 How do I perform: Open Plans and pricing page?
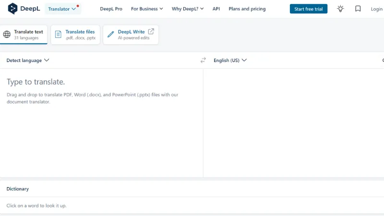(x=247, y=9)
